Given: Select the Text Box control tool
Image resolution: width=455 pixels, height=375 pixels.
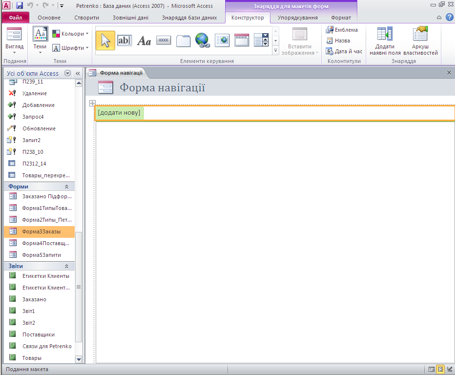Looking at the screenshot, I should [x=124, y=41].
